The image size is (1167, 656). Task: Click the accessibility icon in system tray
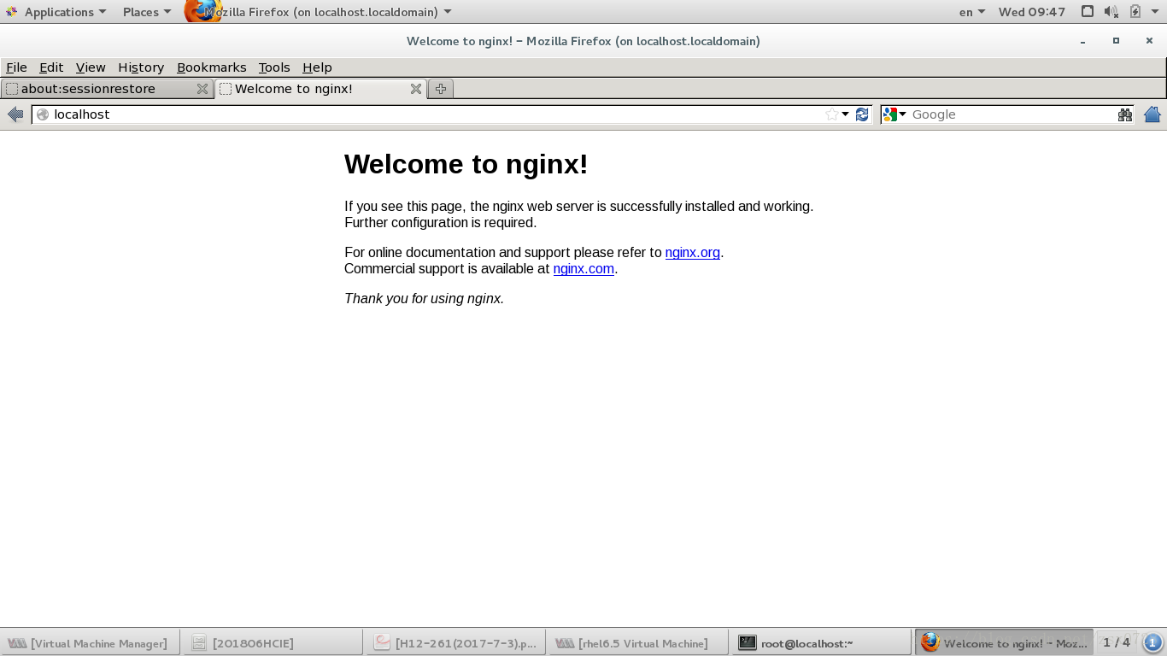click(x=1087, y=12)
